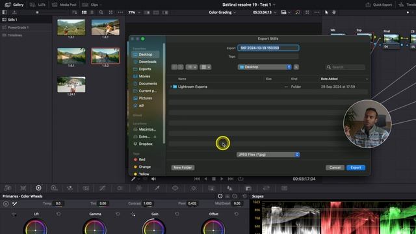Open the Media Pool panel
The image size is (416, 234).
64,5
